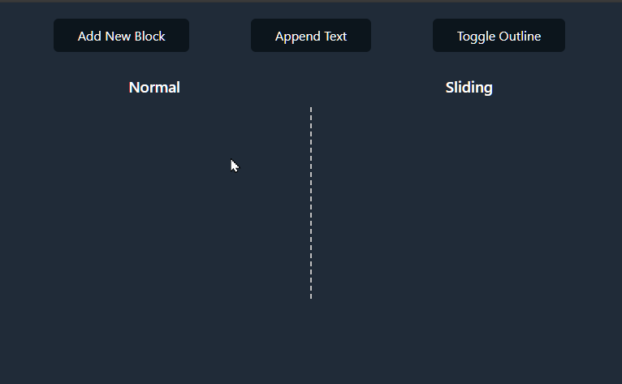Click bottom end of the dashed divider
This screenshot has width=622, height=384.
click(311, 297)
